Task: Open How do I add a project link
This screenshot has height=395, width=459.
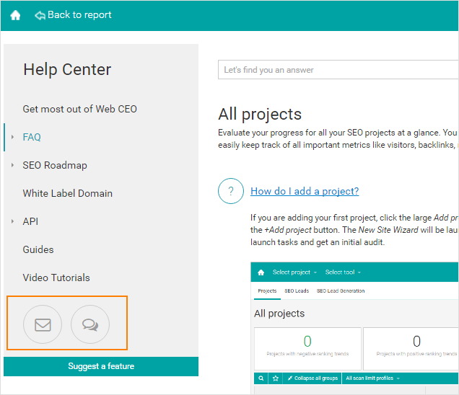Action: tap(305, 191)
